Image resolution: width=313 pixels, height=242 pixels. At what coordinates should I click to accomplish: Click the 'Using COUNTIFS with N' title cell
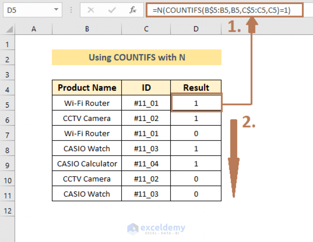click(137, 57)
